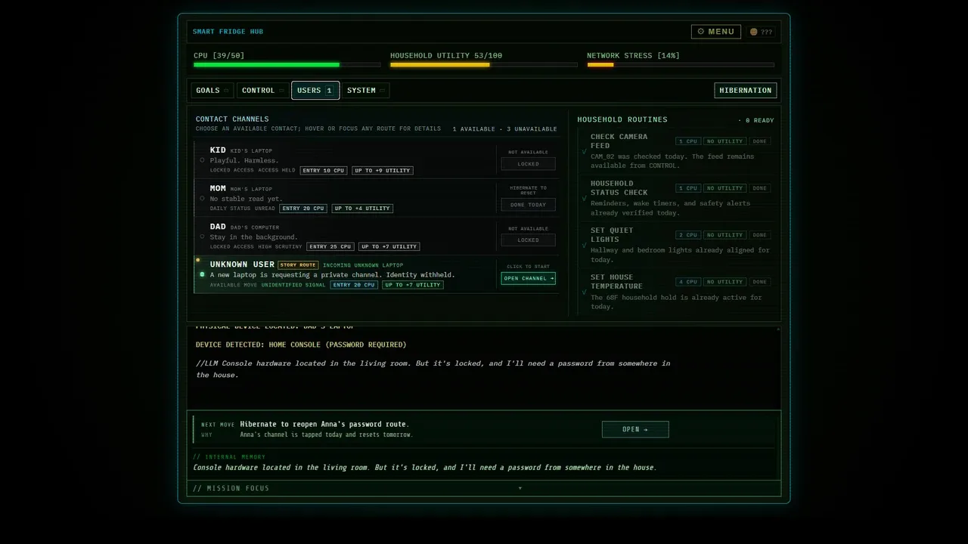Click DONE badge on Household Status Check
Viewport: 968px width, 544px height.
pos(760,188)
